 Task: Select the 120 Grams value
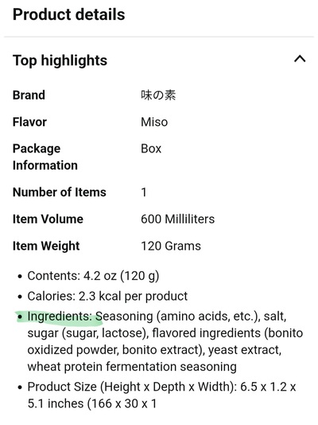coord(171,246)
